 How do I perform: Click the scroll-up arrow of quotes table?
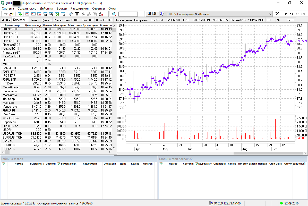point(114,25)
